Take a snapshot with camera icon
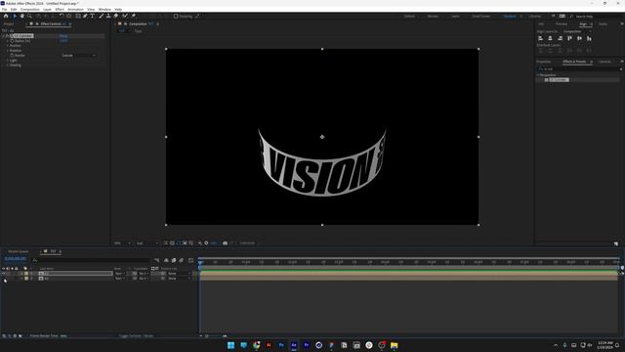This screenshot has height=352, width=625. click(x=226, y=243)
